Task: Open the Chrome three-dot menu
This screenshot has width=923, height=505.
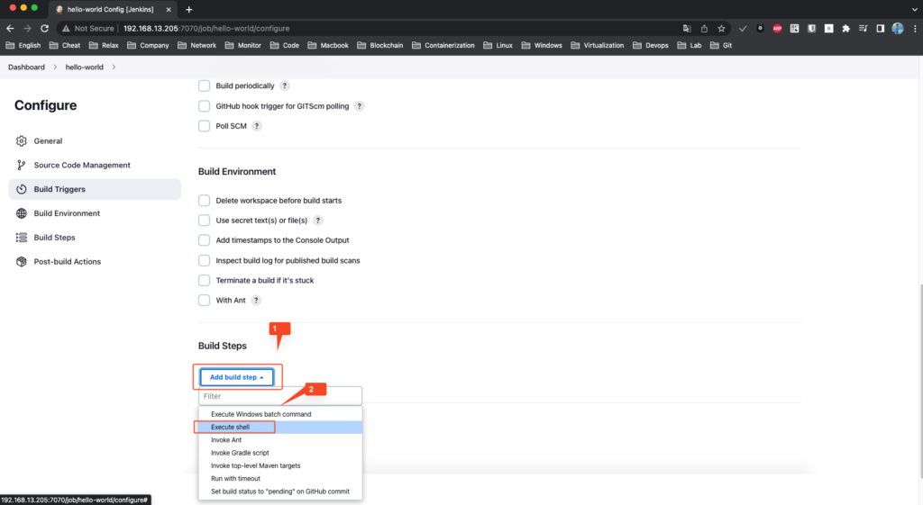Action: coord(915,28)
